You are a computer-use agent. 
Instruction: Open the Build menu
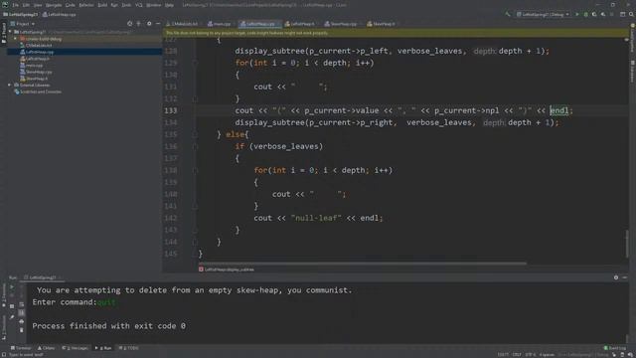point(102,5)
